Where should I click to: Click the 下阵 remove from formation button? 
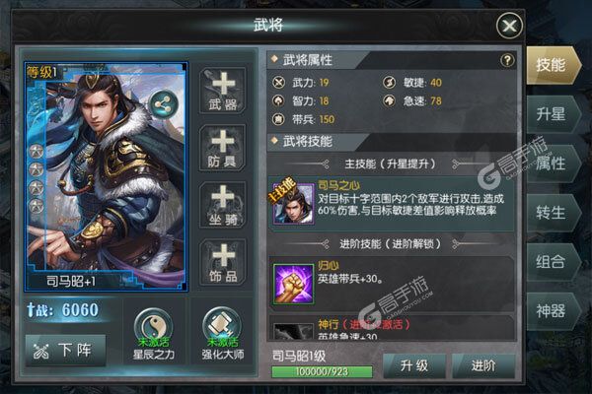66,351
